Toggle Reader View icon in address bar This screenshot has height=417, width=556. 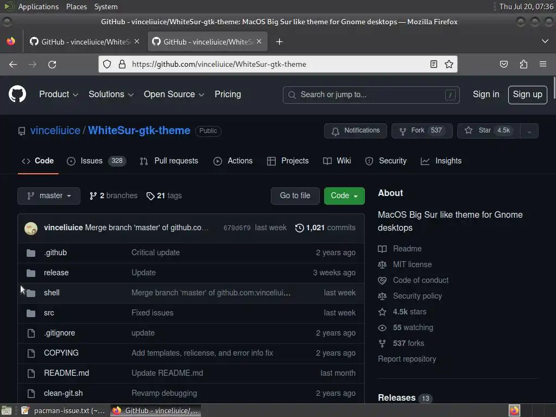tap(433, 64)
